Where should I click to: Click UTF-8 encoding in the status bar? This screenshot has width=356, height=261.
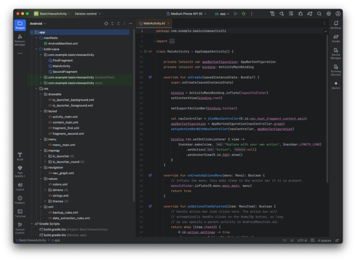pyautogui.click(x=302, y=240)
